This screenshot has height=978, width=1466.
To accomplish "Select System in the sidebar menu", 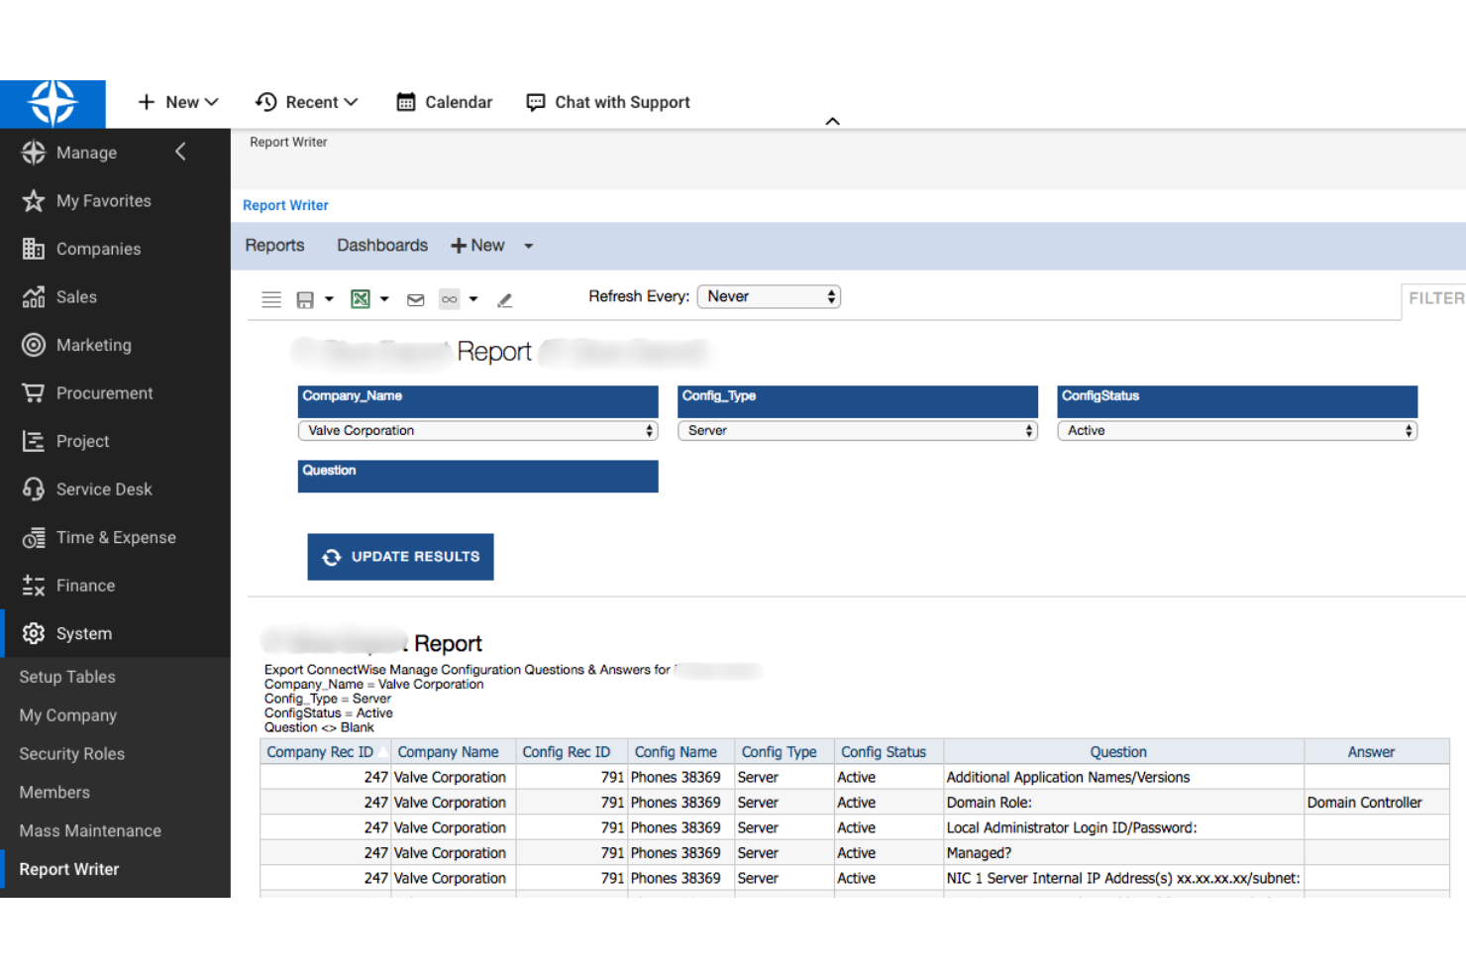I will pyautogui.click(x=84, y=633).
